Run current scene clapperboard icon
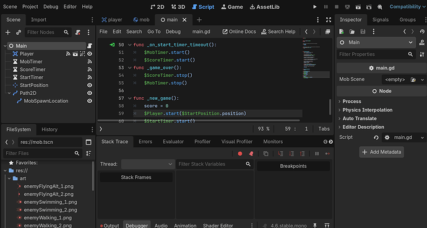Image resolution: width=427 pixels, height=228 pixels. tap(358, 7)
